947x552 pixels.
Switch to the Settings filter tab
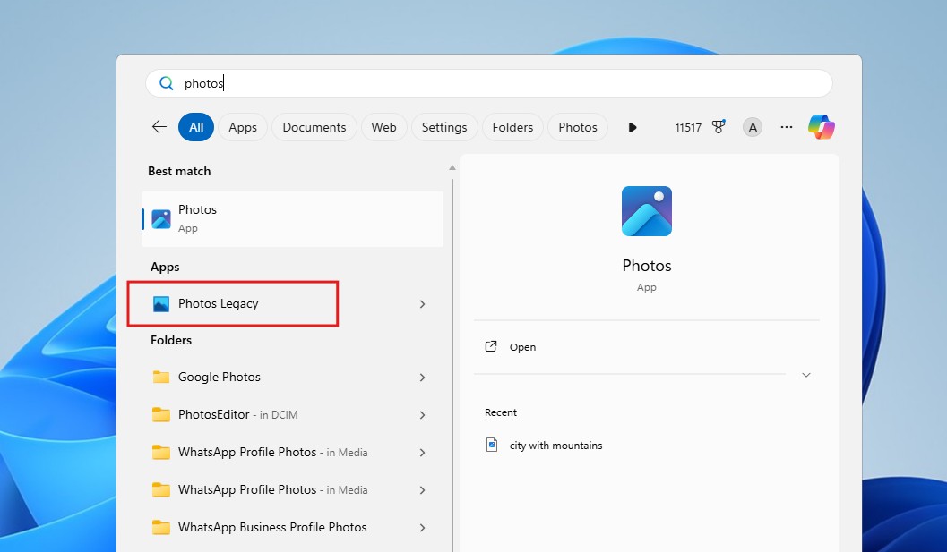pyautogui.click(x=444, y=127)
